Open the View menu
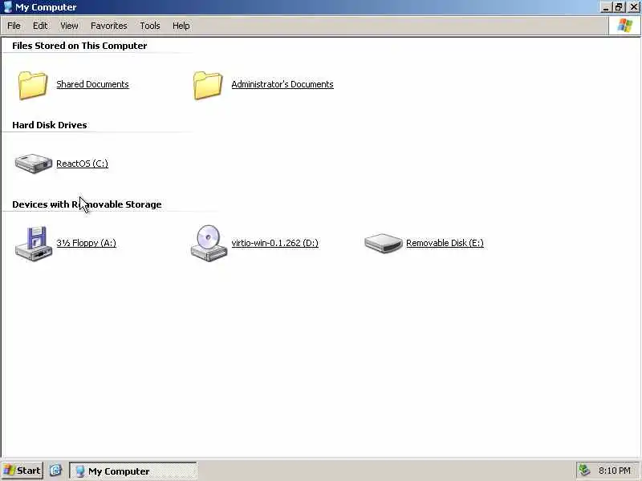 69,26
